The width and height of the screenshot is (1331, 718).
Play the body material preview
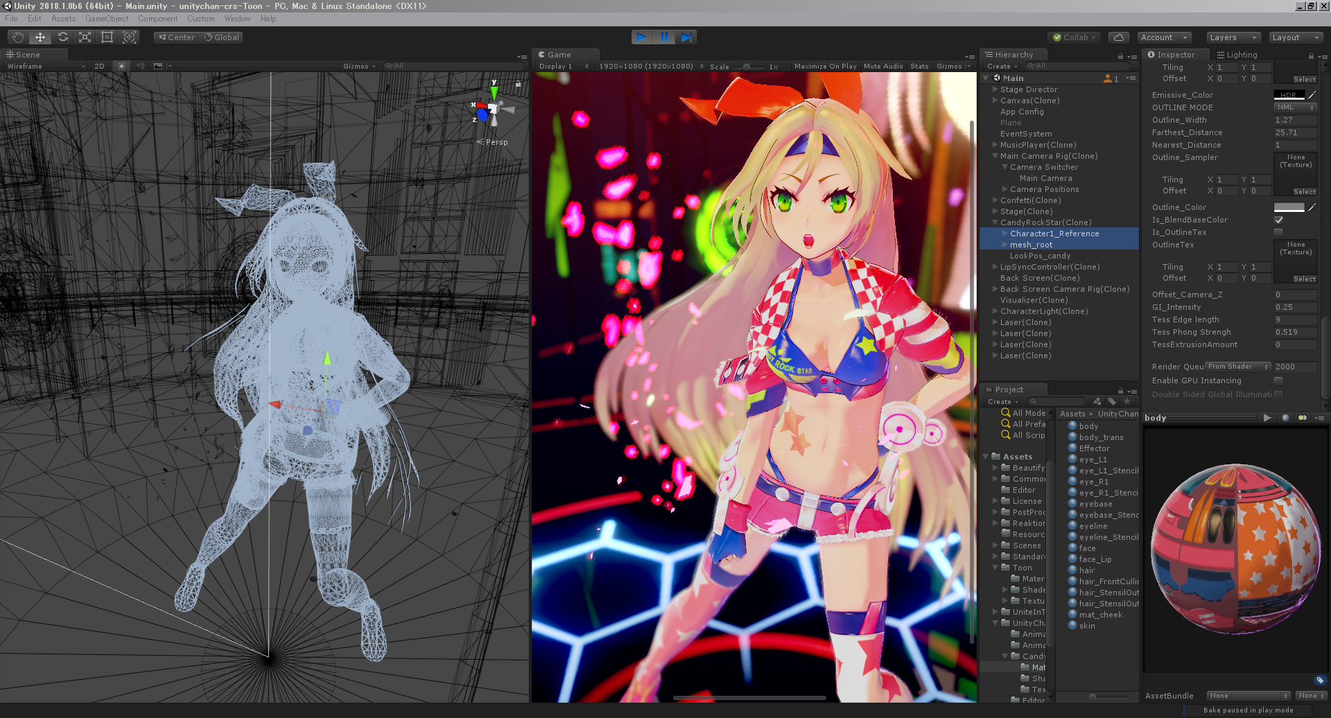coord(1267,417)
